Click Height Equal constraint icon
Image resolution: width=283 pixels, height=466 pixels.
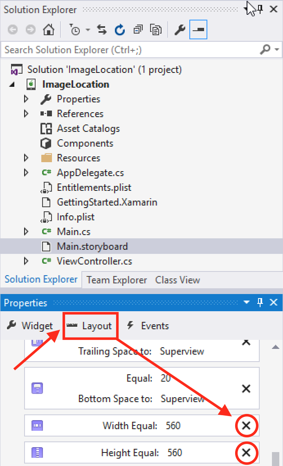37,452
